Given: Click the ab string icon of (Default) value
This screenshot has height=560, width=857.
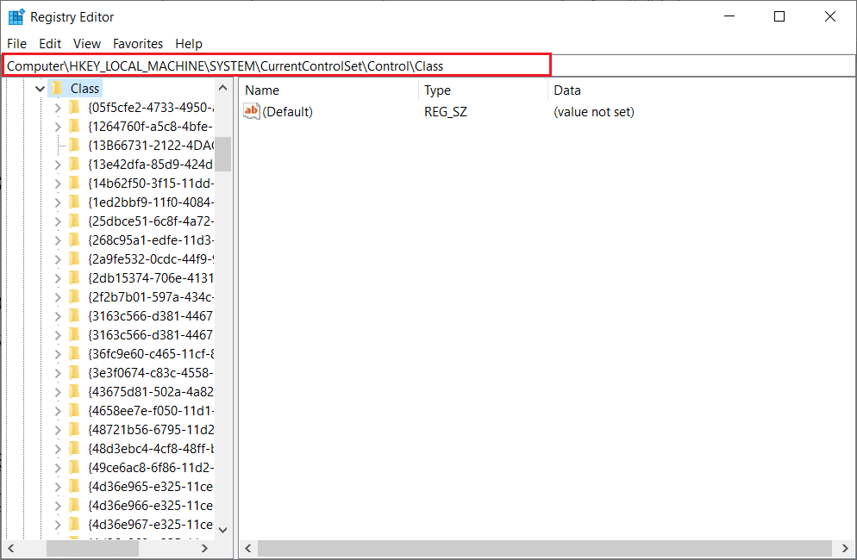Looking at the screenshot, I should (252, 111).
